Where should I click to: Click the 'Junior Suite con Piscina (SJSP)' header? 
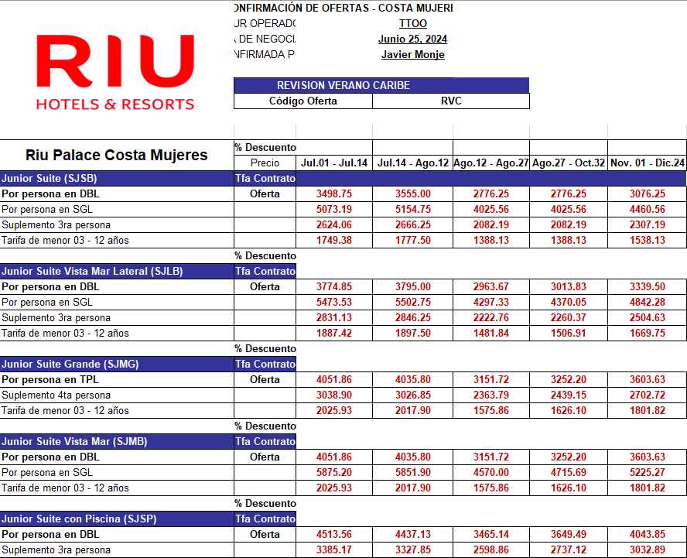tap(117, 519)
